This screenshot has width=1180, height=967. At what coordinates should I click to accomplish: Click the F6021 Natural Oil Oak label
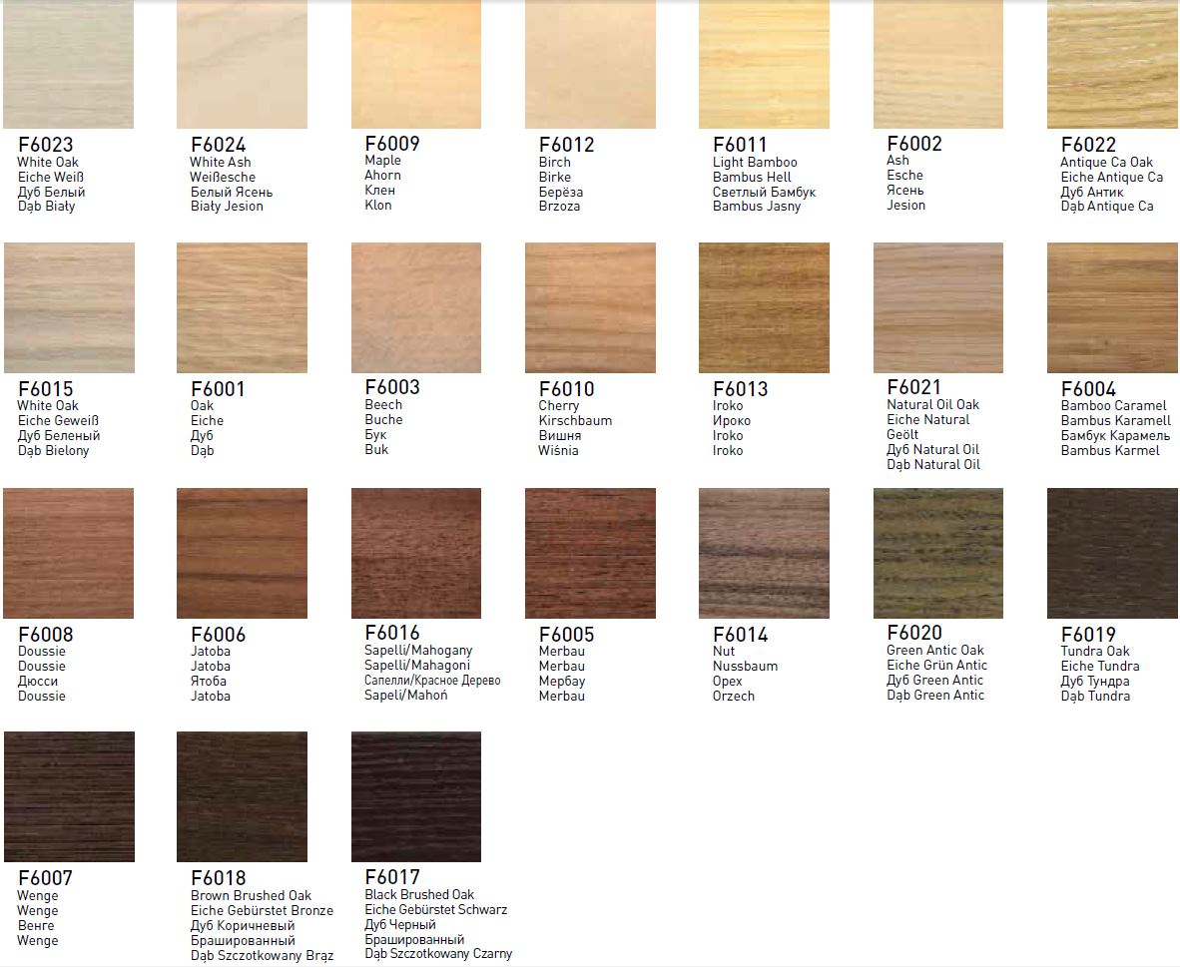click(x=932, y=404)
